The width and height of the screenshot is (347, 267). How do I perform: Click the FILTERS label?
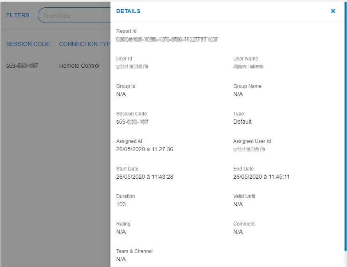18,15
